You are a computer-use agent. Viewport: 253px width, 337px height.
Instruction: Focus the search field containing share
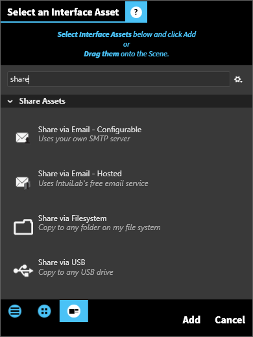point(119,79)
